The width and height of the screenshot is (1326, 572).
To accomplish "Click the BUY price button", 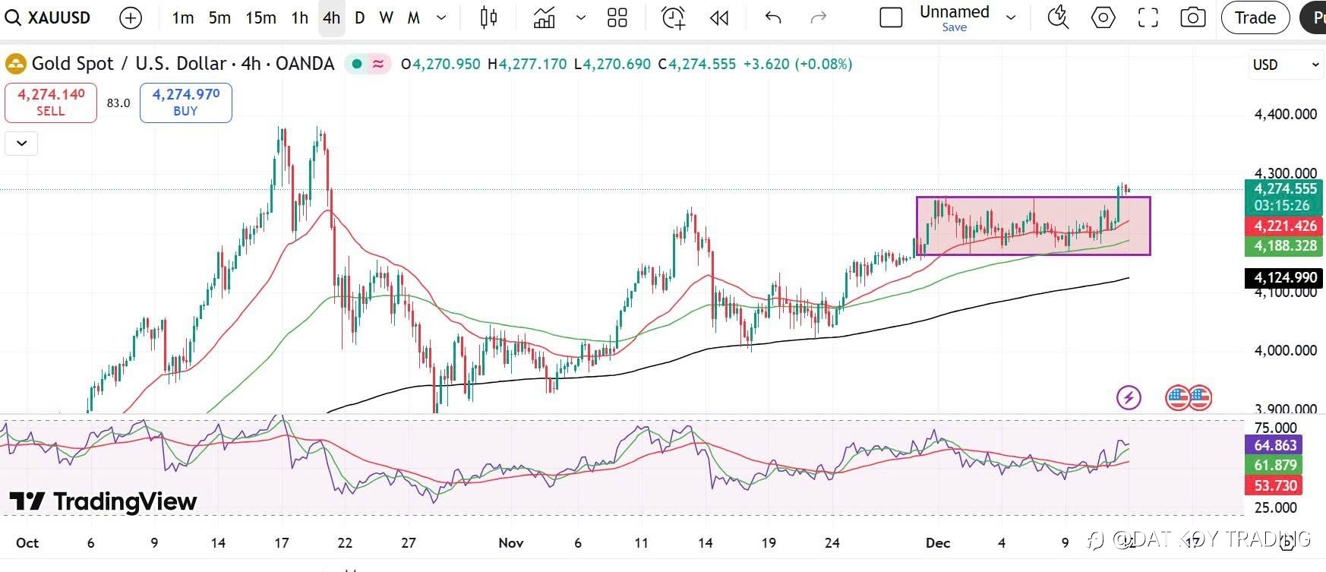I will [x=186, y=103].
